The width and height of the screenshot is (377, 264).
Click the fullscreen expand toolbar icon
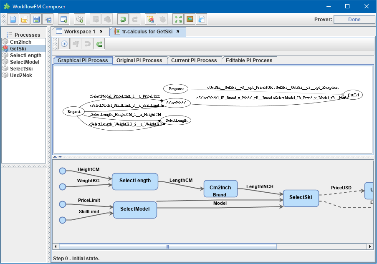(x=177, y=19)
